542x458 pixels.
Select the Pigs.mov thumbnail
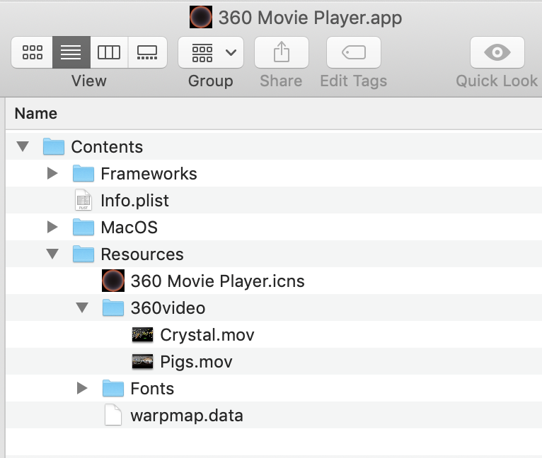(142, 362)
